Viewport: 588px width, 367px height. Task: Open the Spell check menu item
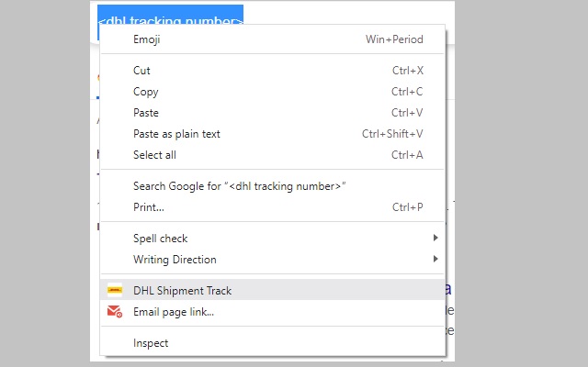point(160,239)
